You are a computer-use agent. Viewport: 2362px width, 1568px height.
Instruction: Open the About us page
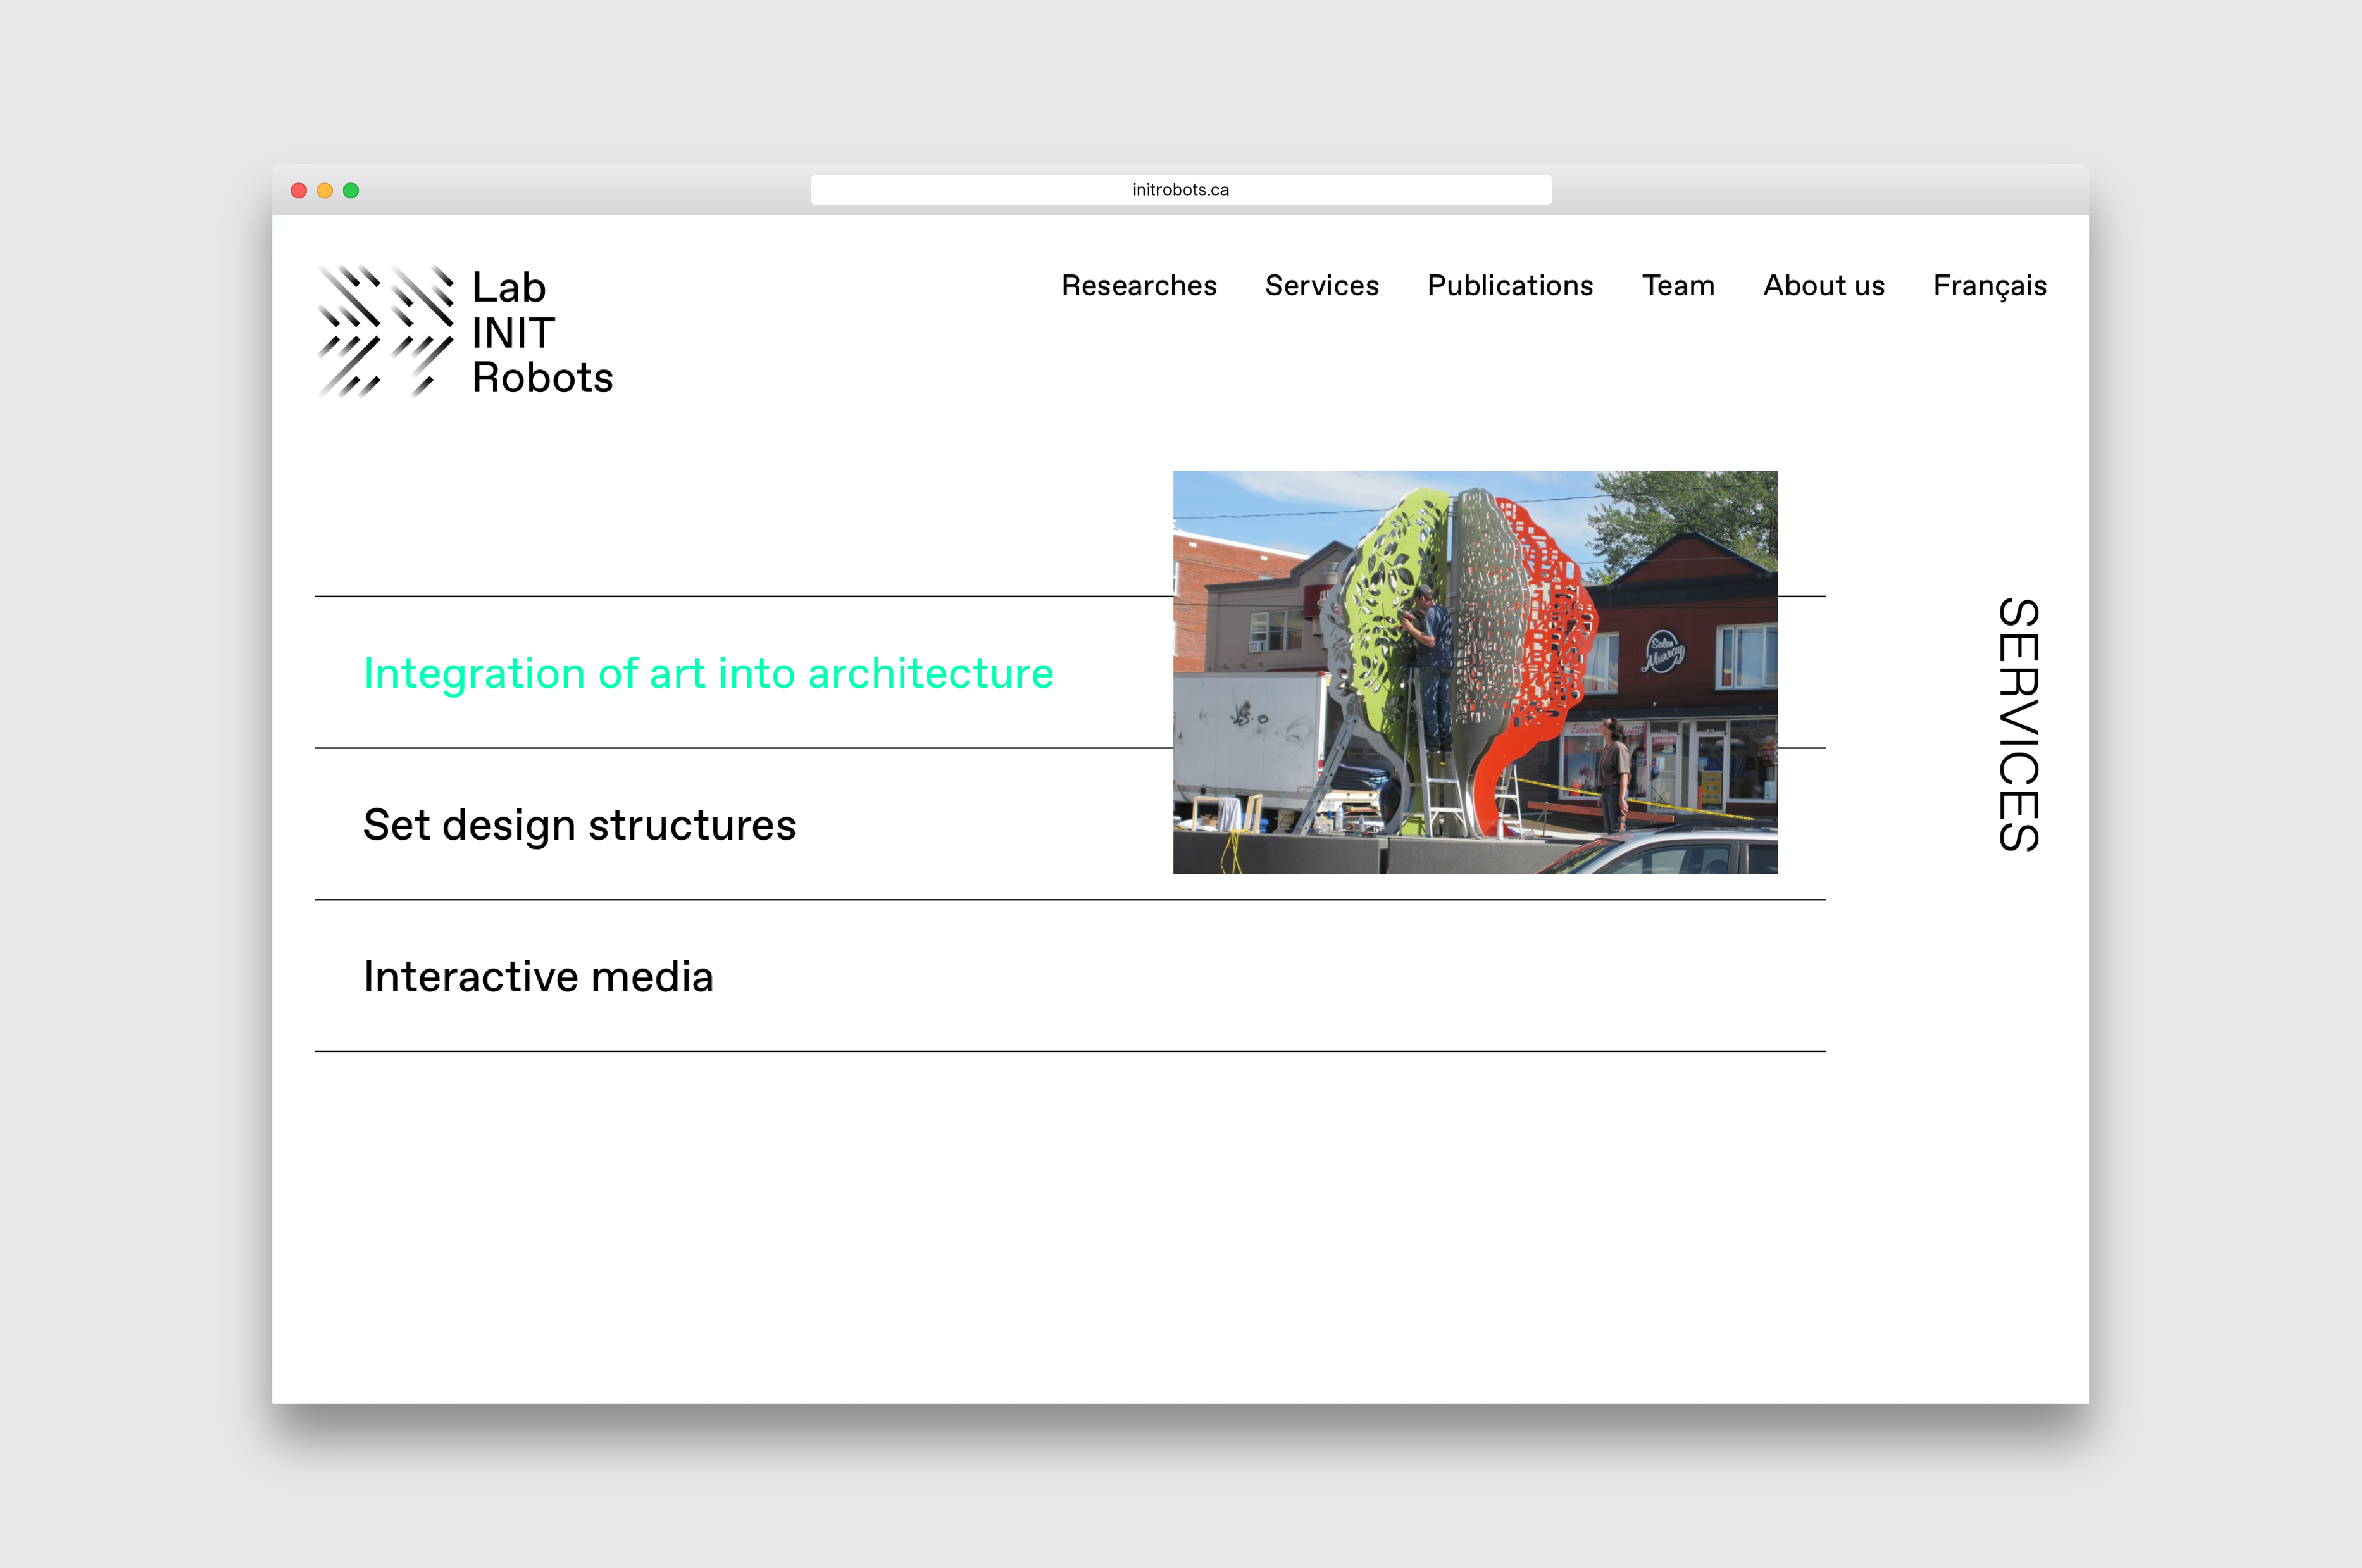pos(1824,286)
